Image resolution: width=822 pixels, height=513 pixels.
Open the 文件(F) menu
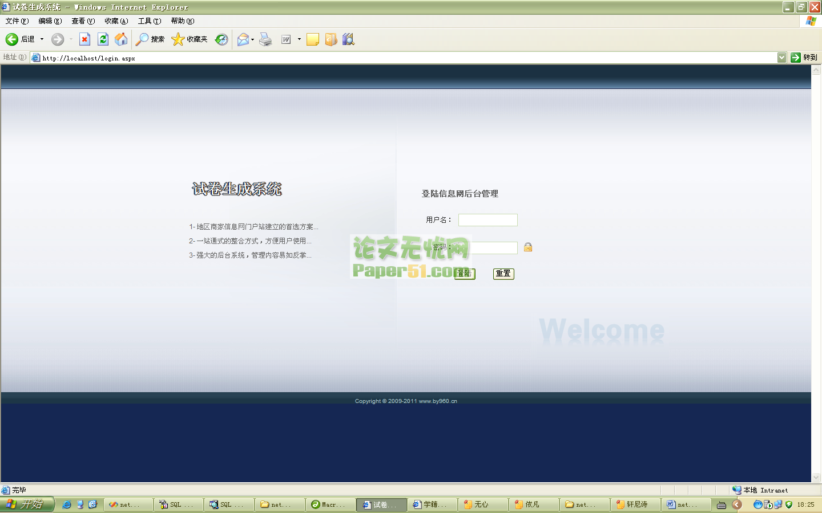pyautogui.click(x=17, y=21)
